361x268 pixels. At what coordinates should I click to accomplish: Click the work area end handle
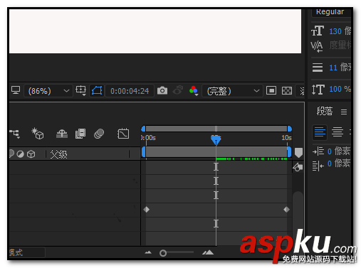coord(289,151)
